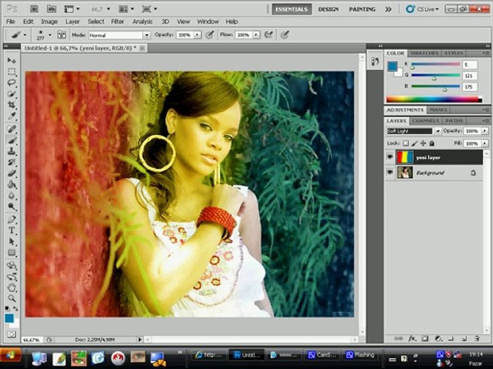Toggle the Brush panel button
Screen dimensions: 493x369
tap(61, 35)
